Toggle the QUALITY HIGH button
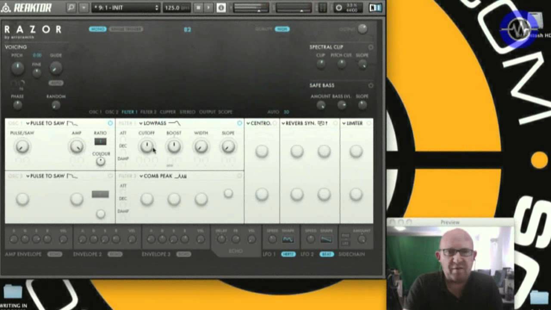Screen dimensions: 551x310 (282, 29)
